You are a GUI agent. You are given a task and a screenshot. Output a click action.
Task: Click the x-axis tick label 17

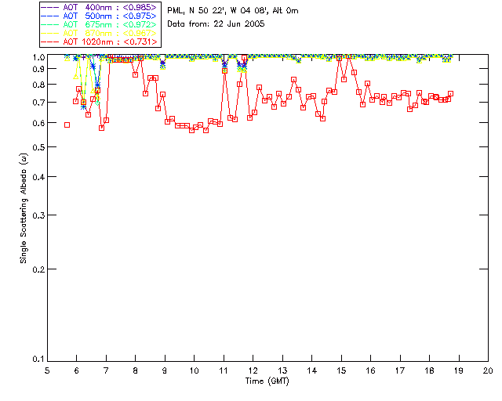click(400, 370)
